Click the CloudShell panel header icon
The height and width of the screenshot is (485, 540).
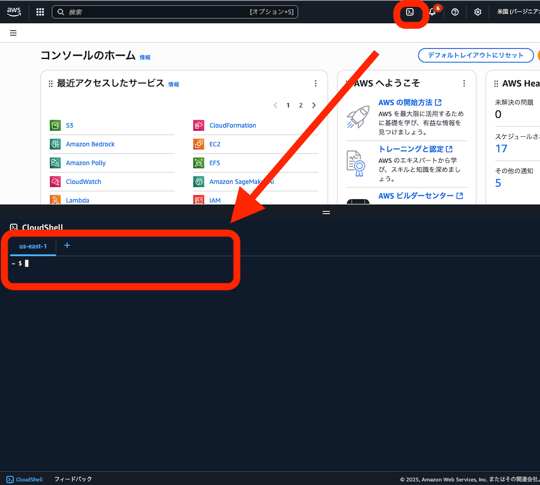(14, 227)
